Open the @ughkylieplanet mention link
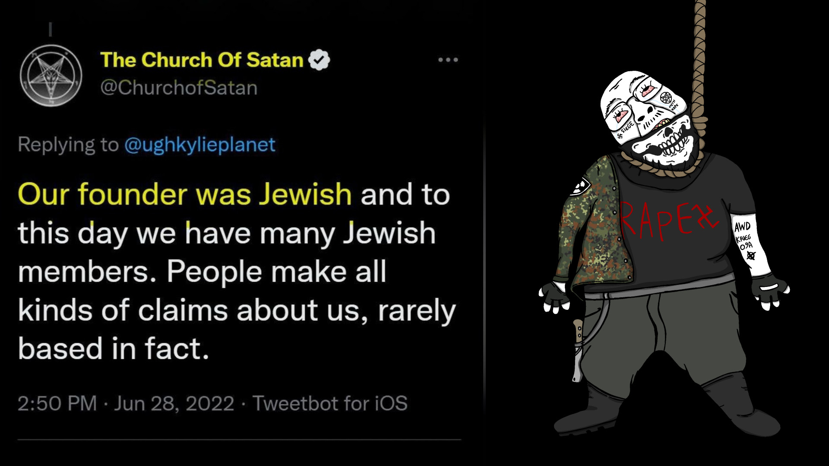The width and height of the screenshot is (829, 466). [x=199, y=145]
